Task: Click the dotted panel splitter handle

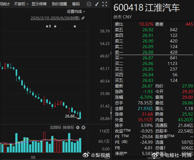Action: click(x=111, y=53)
